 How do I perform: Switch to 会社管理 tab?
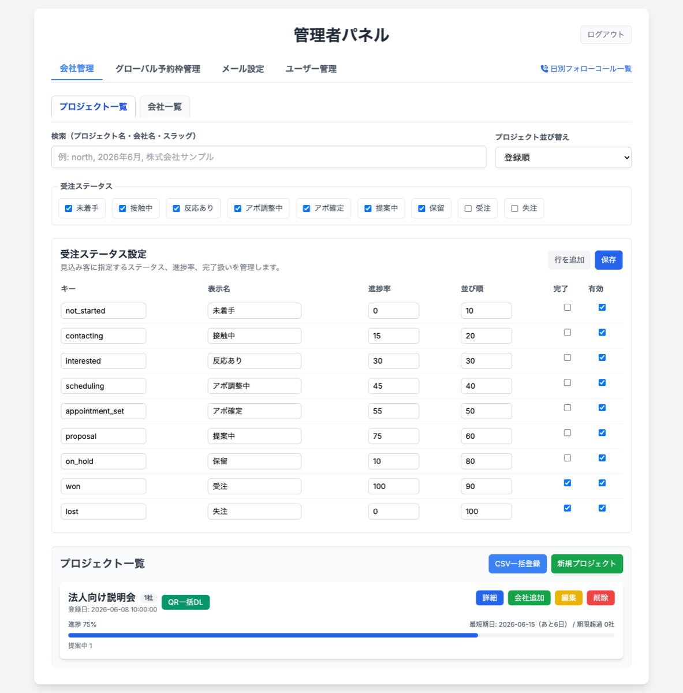point(77,69)
